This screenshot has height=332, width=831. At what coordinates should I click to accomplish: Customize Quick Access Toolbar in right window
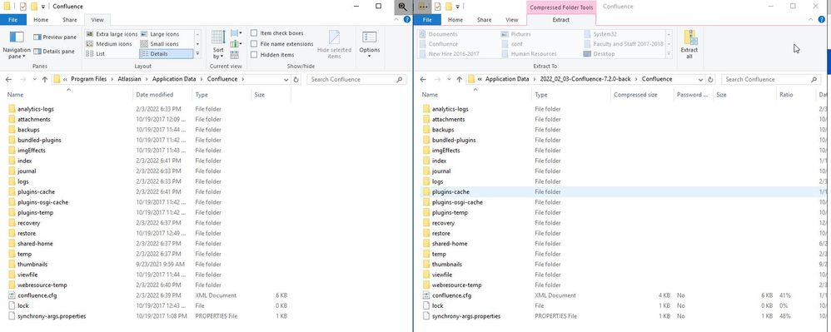456,7
